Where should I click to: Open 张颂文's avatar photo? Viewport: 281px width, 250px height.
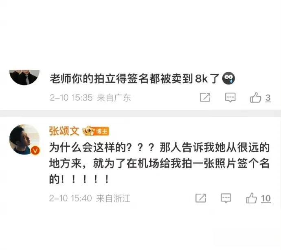click(24, 139)
